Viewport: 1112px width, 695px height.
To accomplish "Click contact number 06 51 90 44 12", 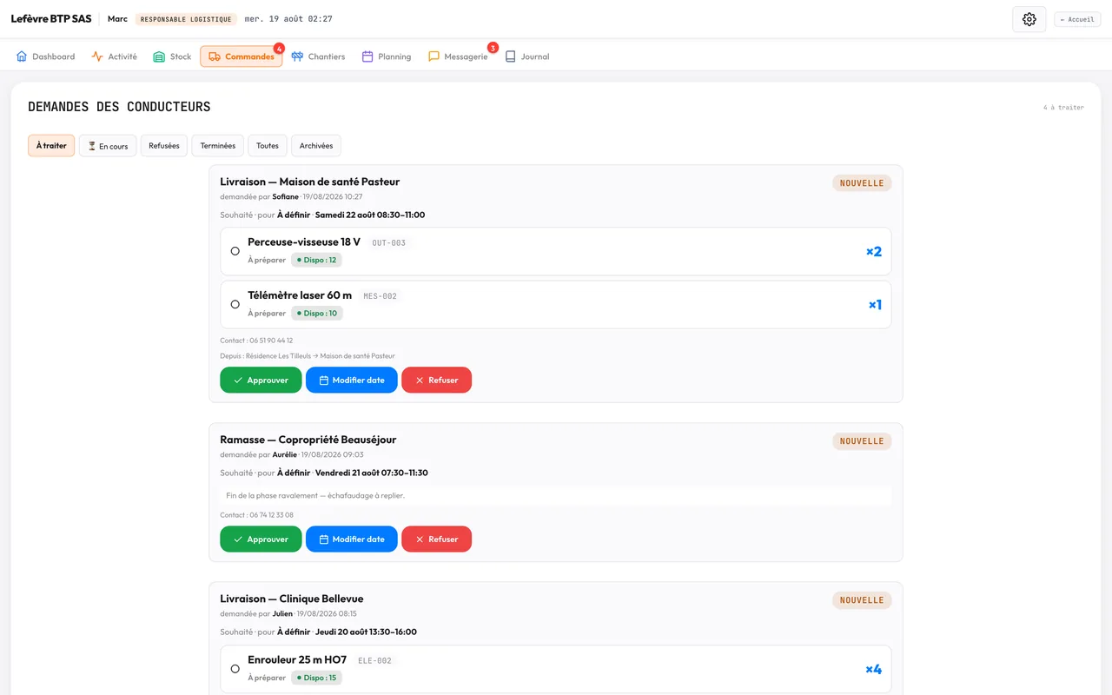I will point(271,341).
